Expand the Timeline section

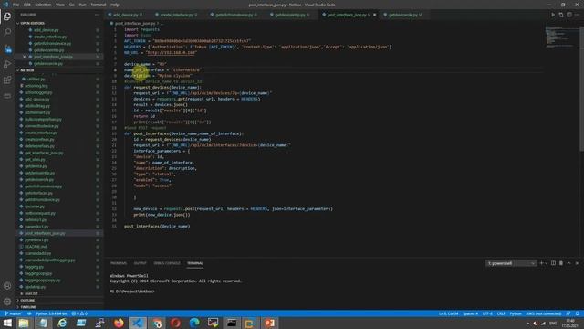click(x=27, y=307)
